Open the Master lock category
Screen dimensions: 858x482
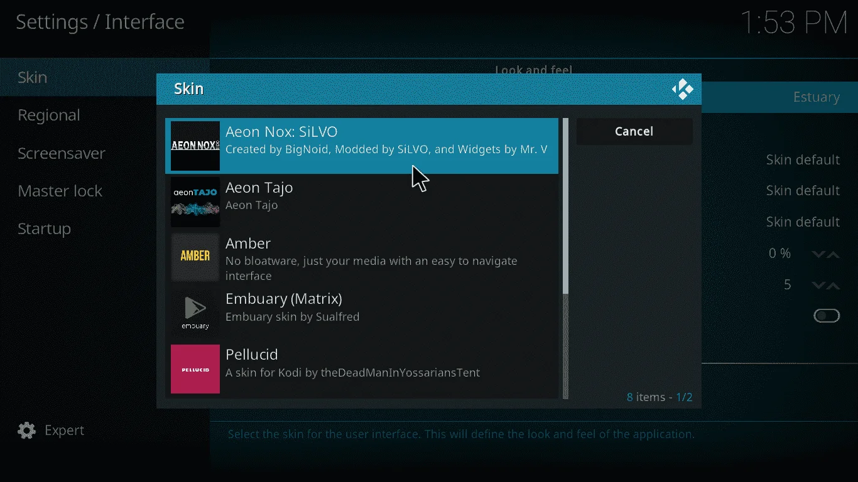point(105,191)
